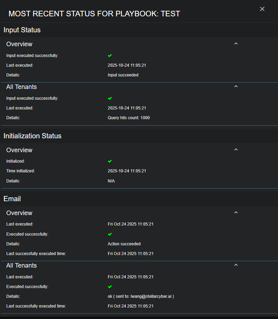
Task: Click the green check next to Initialized
Action: (x=110, y=161)
